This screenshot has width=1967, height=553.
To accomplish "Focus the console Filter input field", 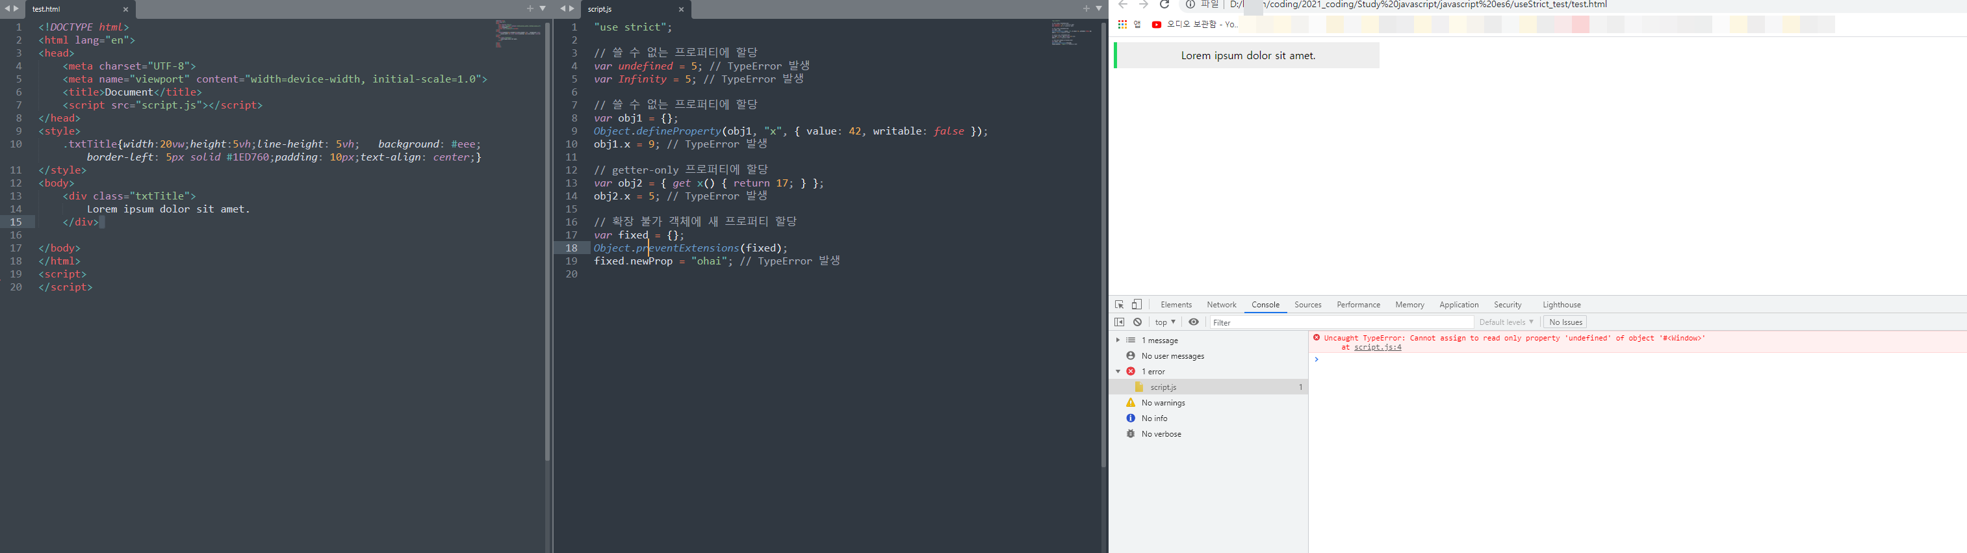I will point(1342,322).
